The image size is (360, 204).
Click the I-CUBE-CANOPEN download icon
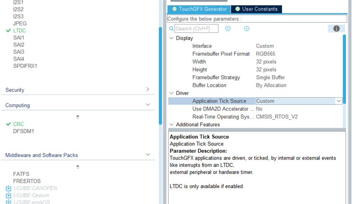(8, 188)
